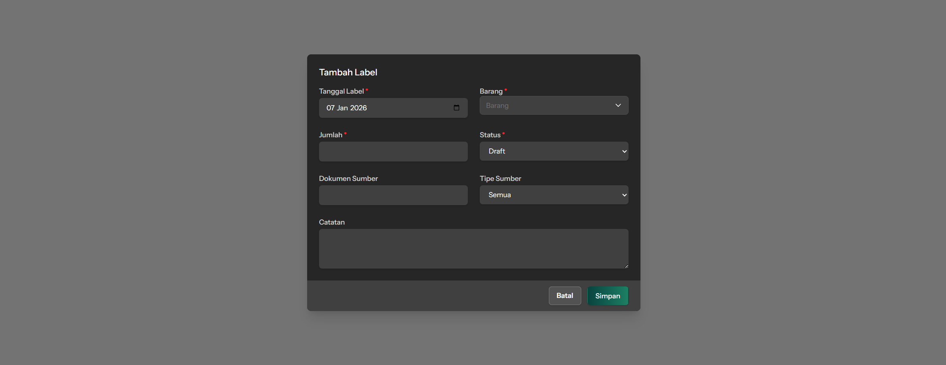946x365 pixels.
Task: Click the Simpan button
Action: 607,296
